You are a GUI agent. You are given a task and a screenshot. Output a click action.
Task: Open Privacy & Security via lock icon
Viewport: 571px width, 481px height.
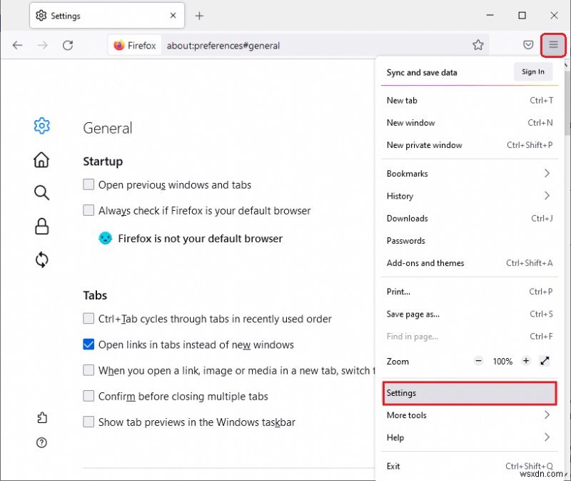(x=41, y=226)
